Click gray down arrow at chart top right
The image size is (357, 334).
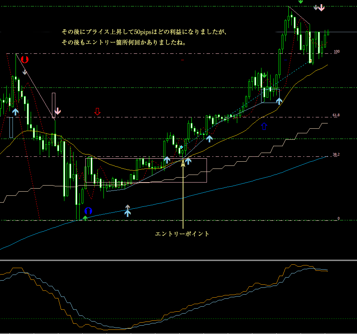316,8
